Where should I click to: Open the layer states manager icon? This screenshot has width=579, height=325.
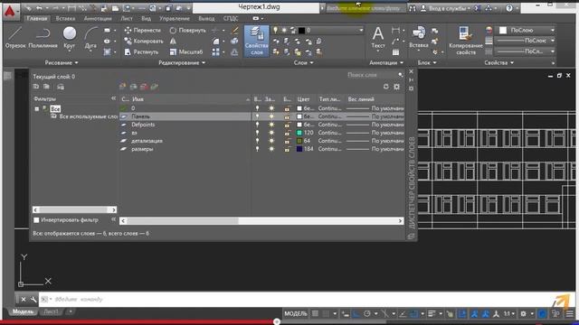pyautogui.click(x=61, y=87)
